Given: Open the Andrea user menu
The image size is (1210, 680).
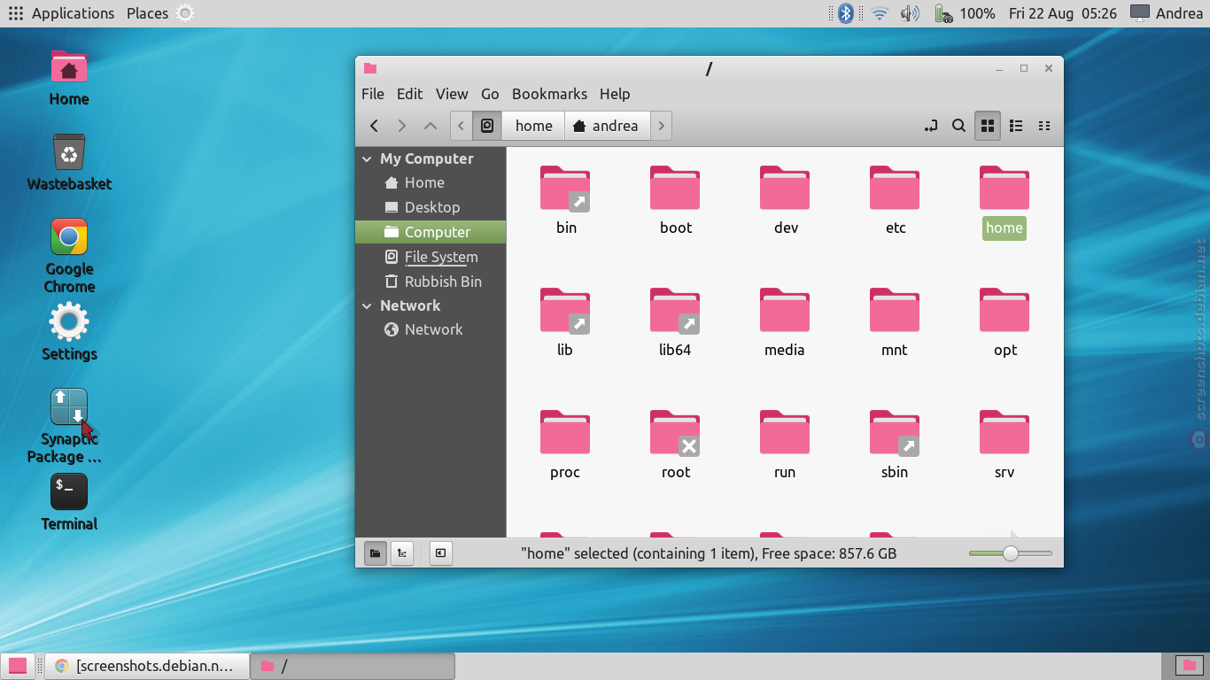Looking at the screenshot, I should coord(1167,13).
